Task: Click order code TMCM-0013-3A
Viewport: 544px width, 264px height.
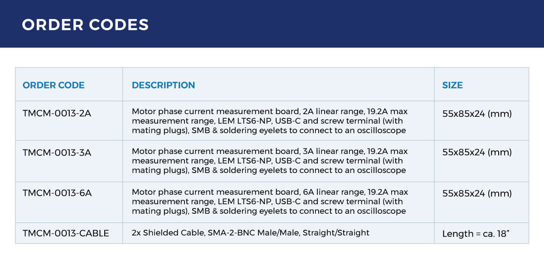Action: (x=57, y=153)
